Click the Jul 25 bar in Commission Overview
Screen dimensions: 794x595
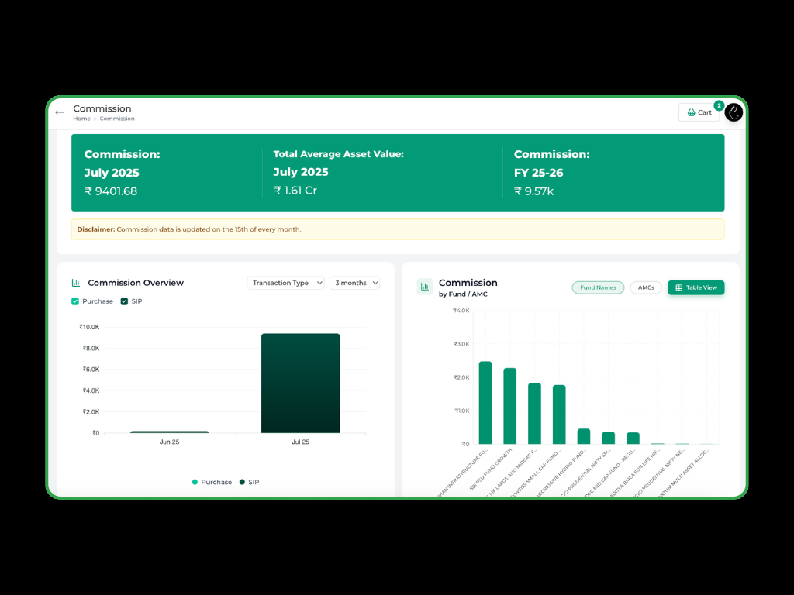tap(300, 383)
